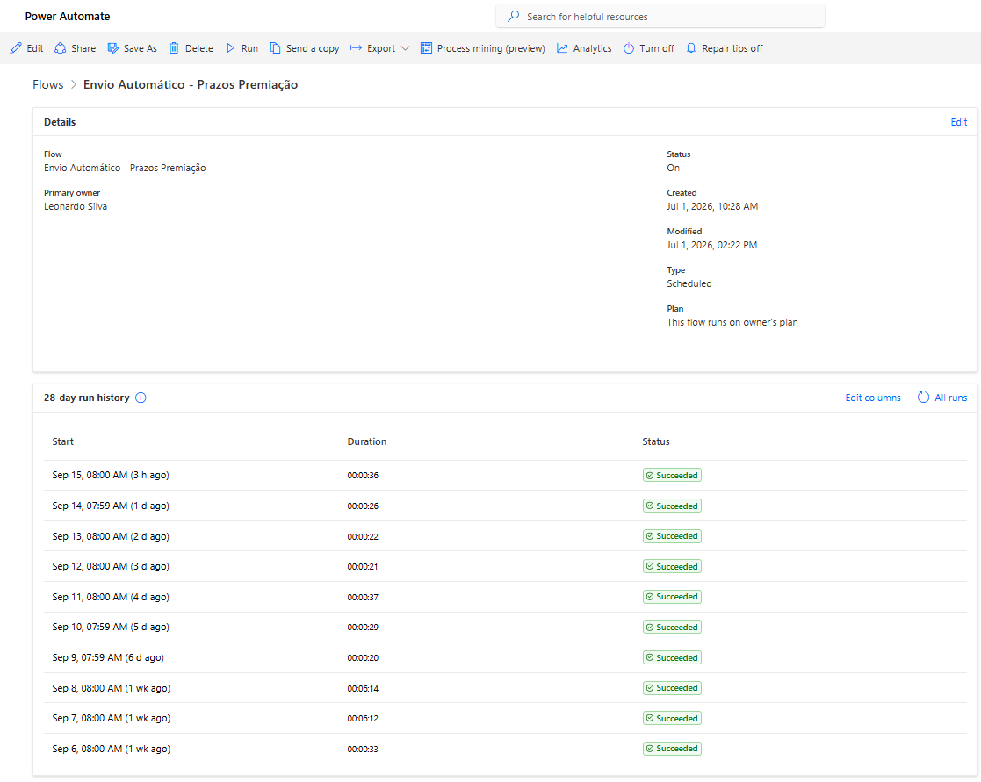Image resolution: width=981 pixels, height=782 pixels.
Task: Click the Duration column header
Action: click(366, 441)
